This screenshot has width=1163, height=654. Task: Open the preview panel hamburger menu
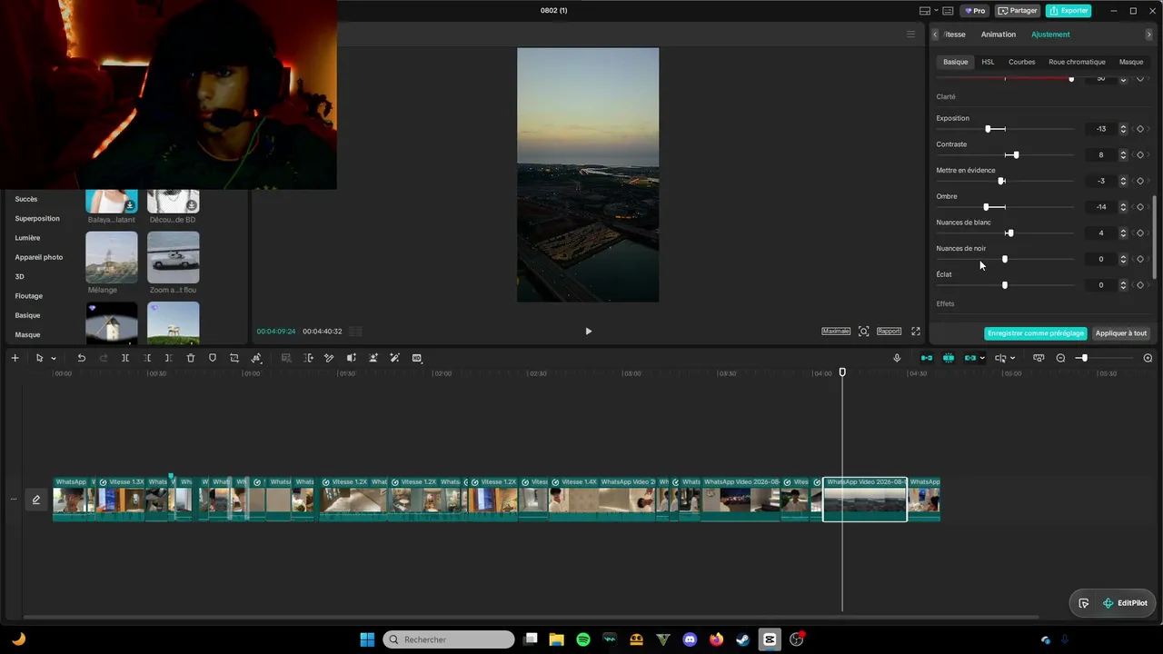tap(910, 35)
